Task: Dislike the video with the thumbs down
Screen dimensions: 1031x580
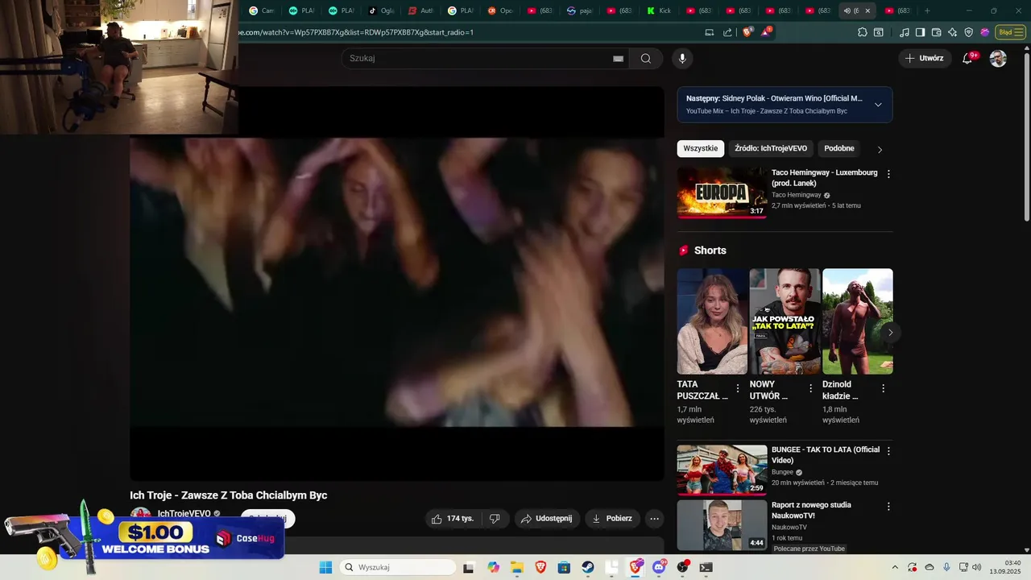Action: (495, 519)
